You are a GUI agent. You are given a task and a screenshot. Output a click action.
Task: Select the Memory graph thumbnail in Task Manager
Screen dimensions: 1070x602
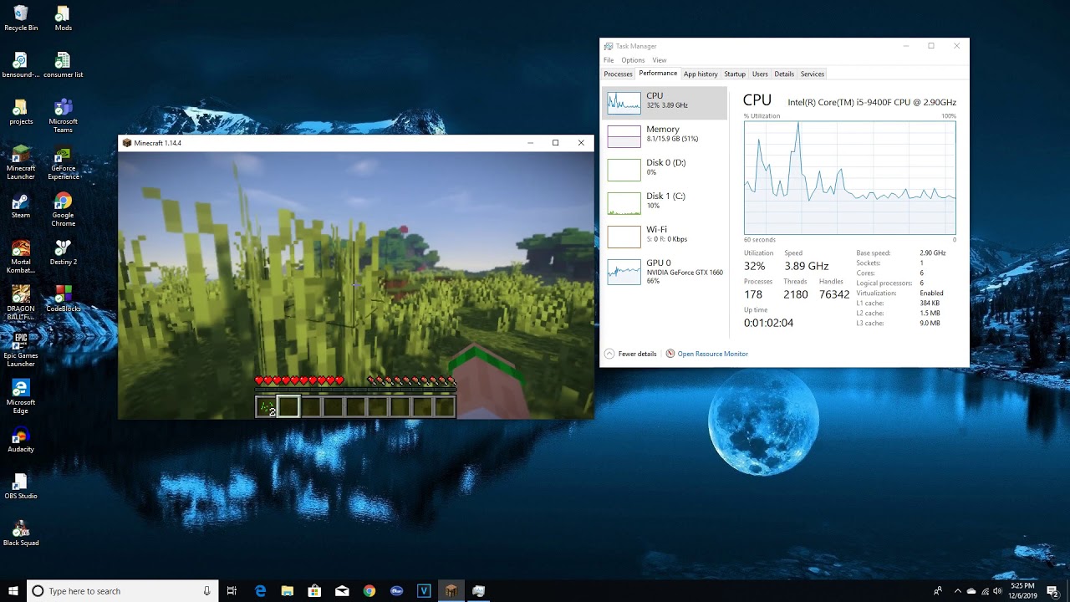[x=624, y=135]
